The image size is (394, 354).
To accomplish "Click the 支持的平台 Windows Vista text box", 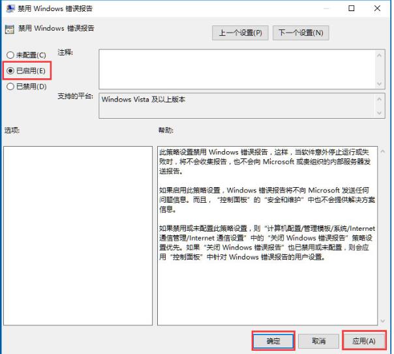I will point(237,106).
